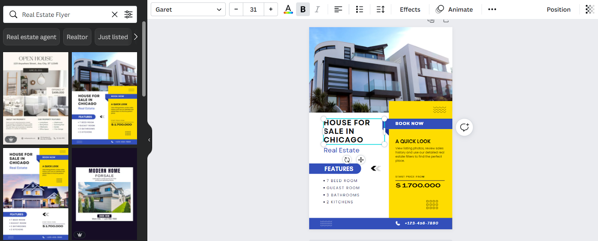
Task: Select the A QUICK LOOK heading
Action: point(413,141)
